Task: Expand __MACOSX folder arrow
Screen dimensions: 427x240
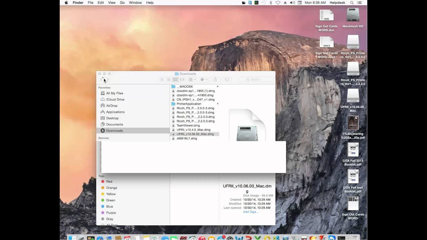Action: click(218, 87)
